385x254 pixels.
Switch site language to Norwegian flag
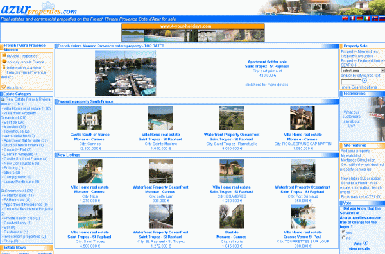tap(375, 19)
